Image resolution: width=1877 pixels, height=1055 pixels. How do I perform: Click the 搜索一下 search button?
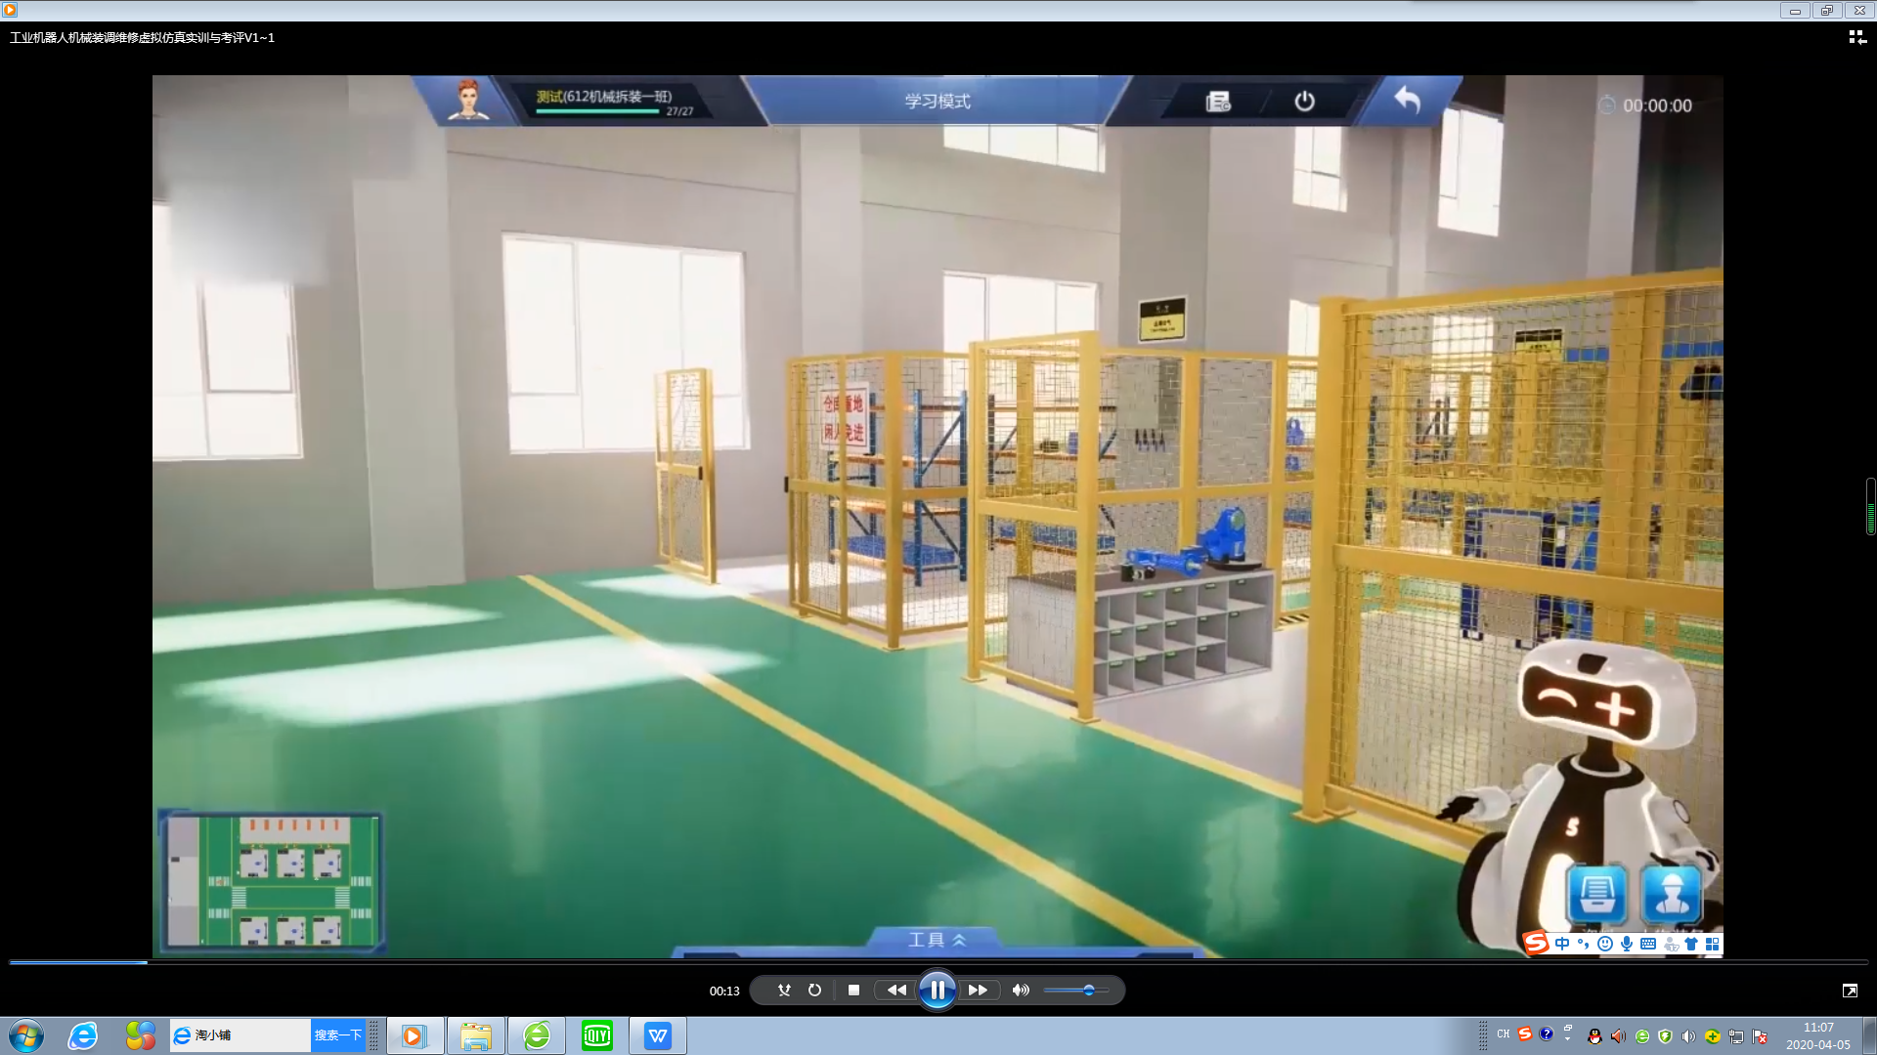coord(337,1035)
